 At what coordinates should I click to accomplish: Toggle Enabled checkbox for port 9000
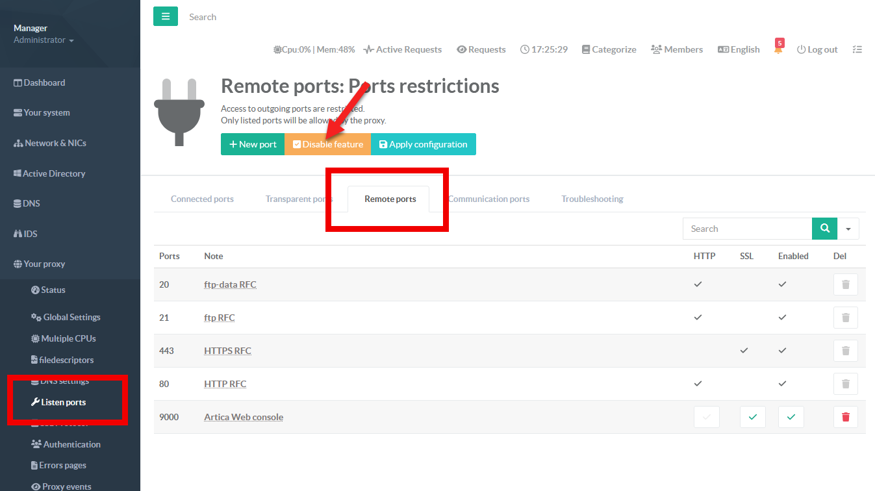(x=791, y=417)
